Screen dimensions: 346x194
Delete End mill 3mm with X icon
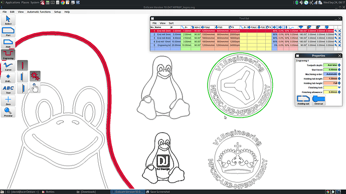click(x=339, y=31)
